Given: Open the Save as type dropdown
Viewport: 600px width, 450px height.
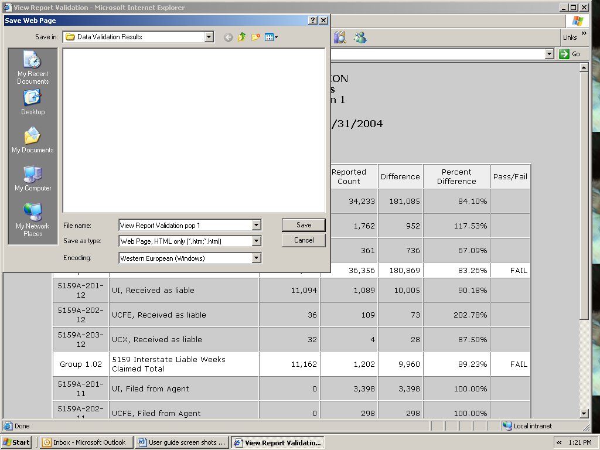Looking at the screenshot, I should click(x=256, y=241).
